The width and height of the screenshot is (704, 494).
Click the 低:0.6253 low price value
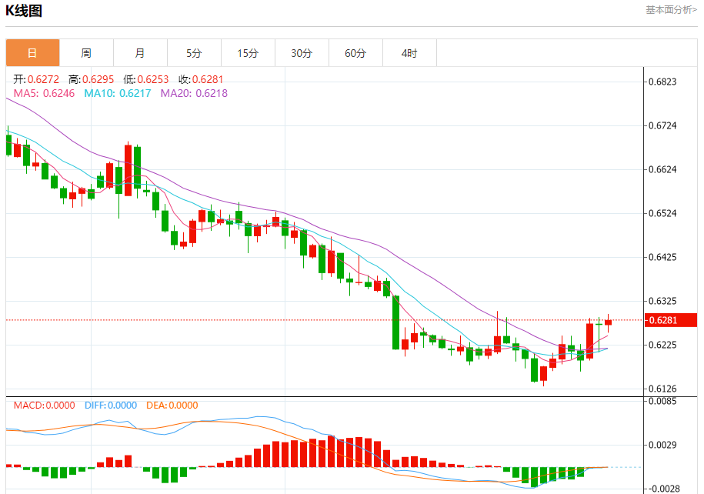(146, 79)
